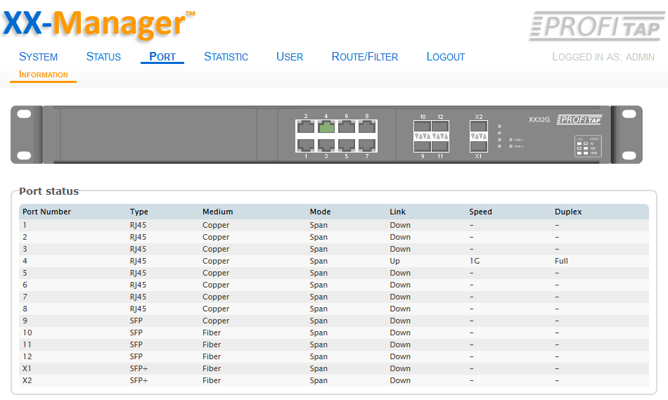Open the Status menu

coord(103,57)
